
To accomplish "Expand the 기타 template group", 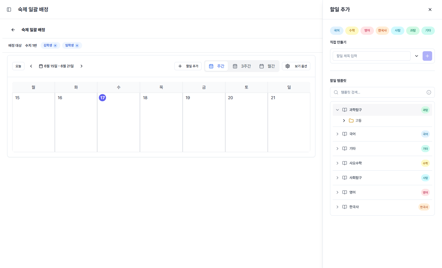I will coord(337,149).
